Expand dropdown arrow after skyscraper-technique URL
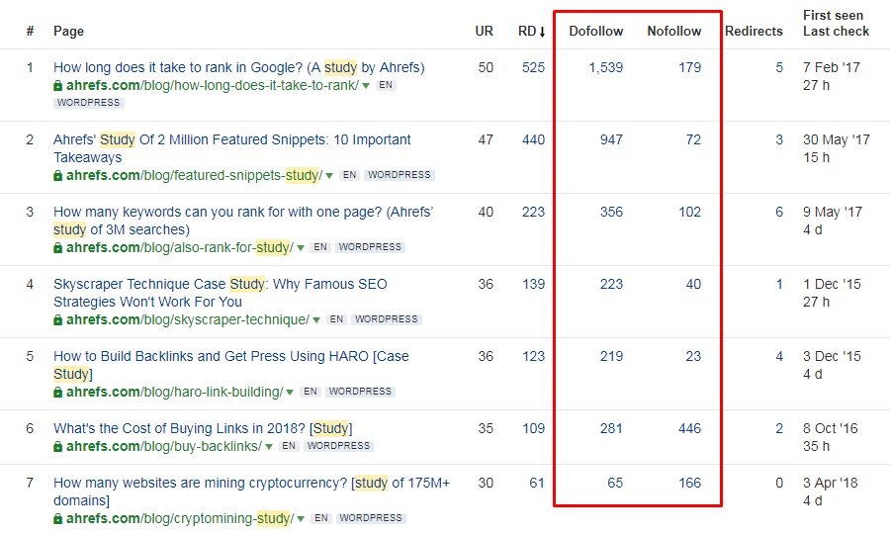Screen dimensions: 890x535 pos(316,320)
